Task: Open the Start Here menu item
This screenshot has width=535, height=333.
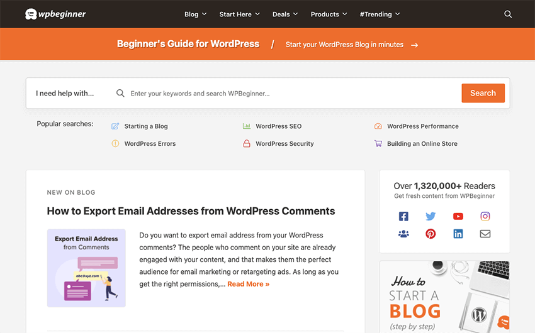Action: (235, 14)
